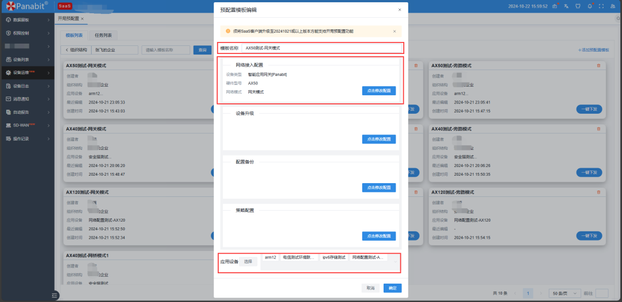
Task: Open the user account icon
Action: click(x=613, y=6)
